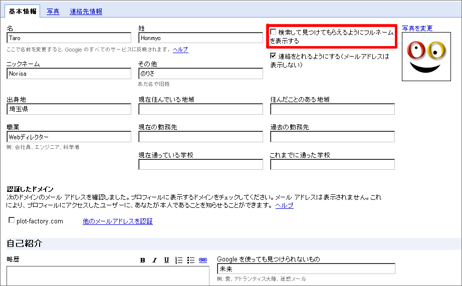This screenshot has width=462, height=286.
Task: Check the plot-factory.com domain checkbox
Action: click(x=12, y=220)
